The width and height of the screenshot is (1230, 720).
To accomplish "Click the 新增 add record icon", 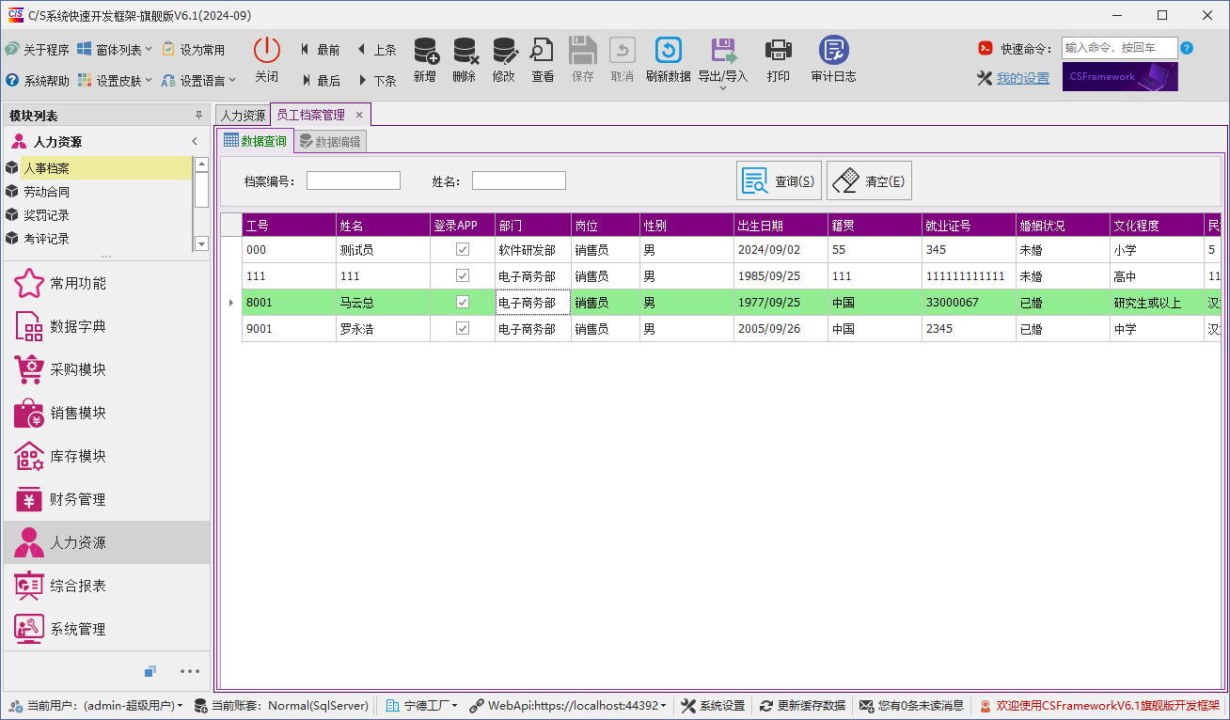I will click(x=425, y=51).
